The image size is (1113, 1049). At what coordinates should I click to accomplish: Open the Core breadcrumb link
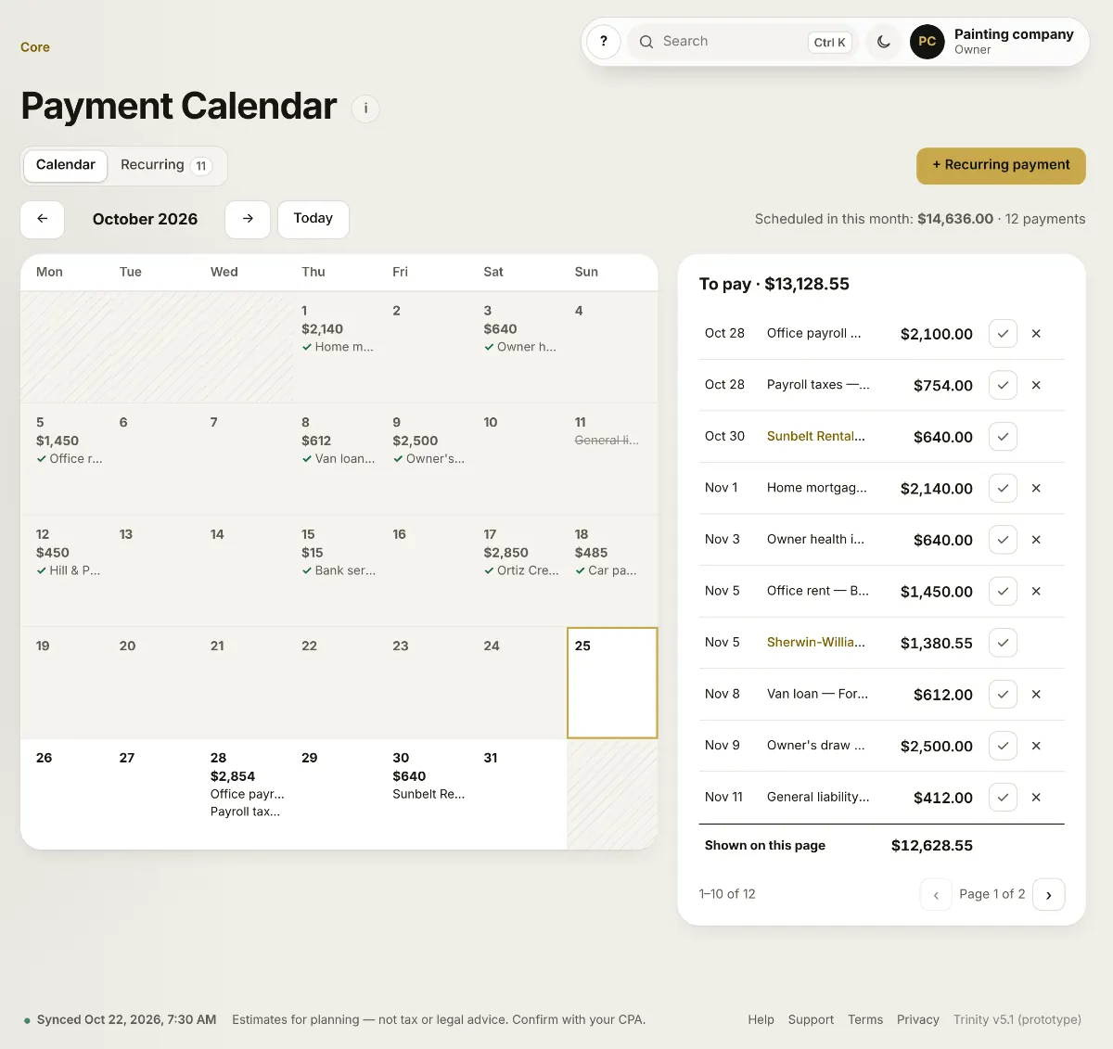point(35,47)
